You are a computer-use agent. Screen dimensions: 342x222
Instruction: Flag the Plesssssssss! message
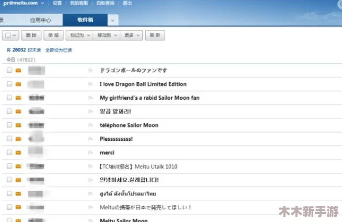click(x=90, y=139)
